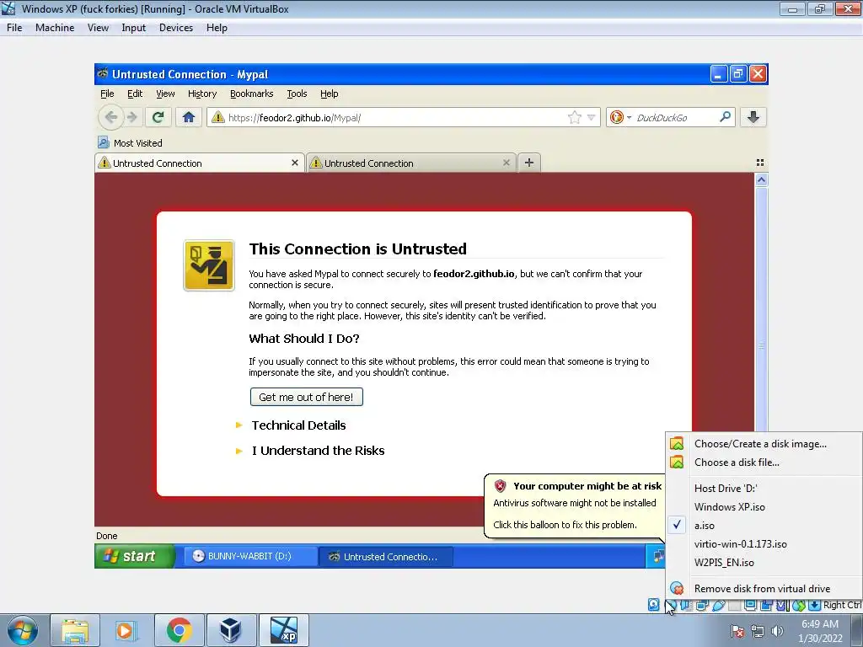Click the antivirus warning balloon

click(x=573, y=505)
